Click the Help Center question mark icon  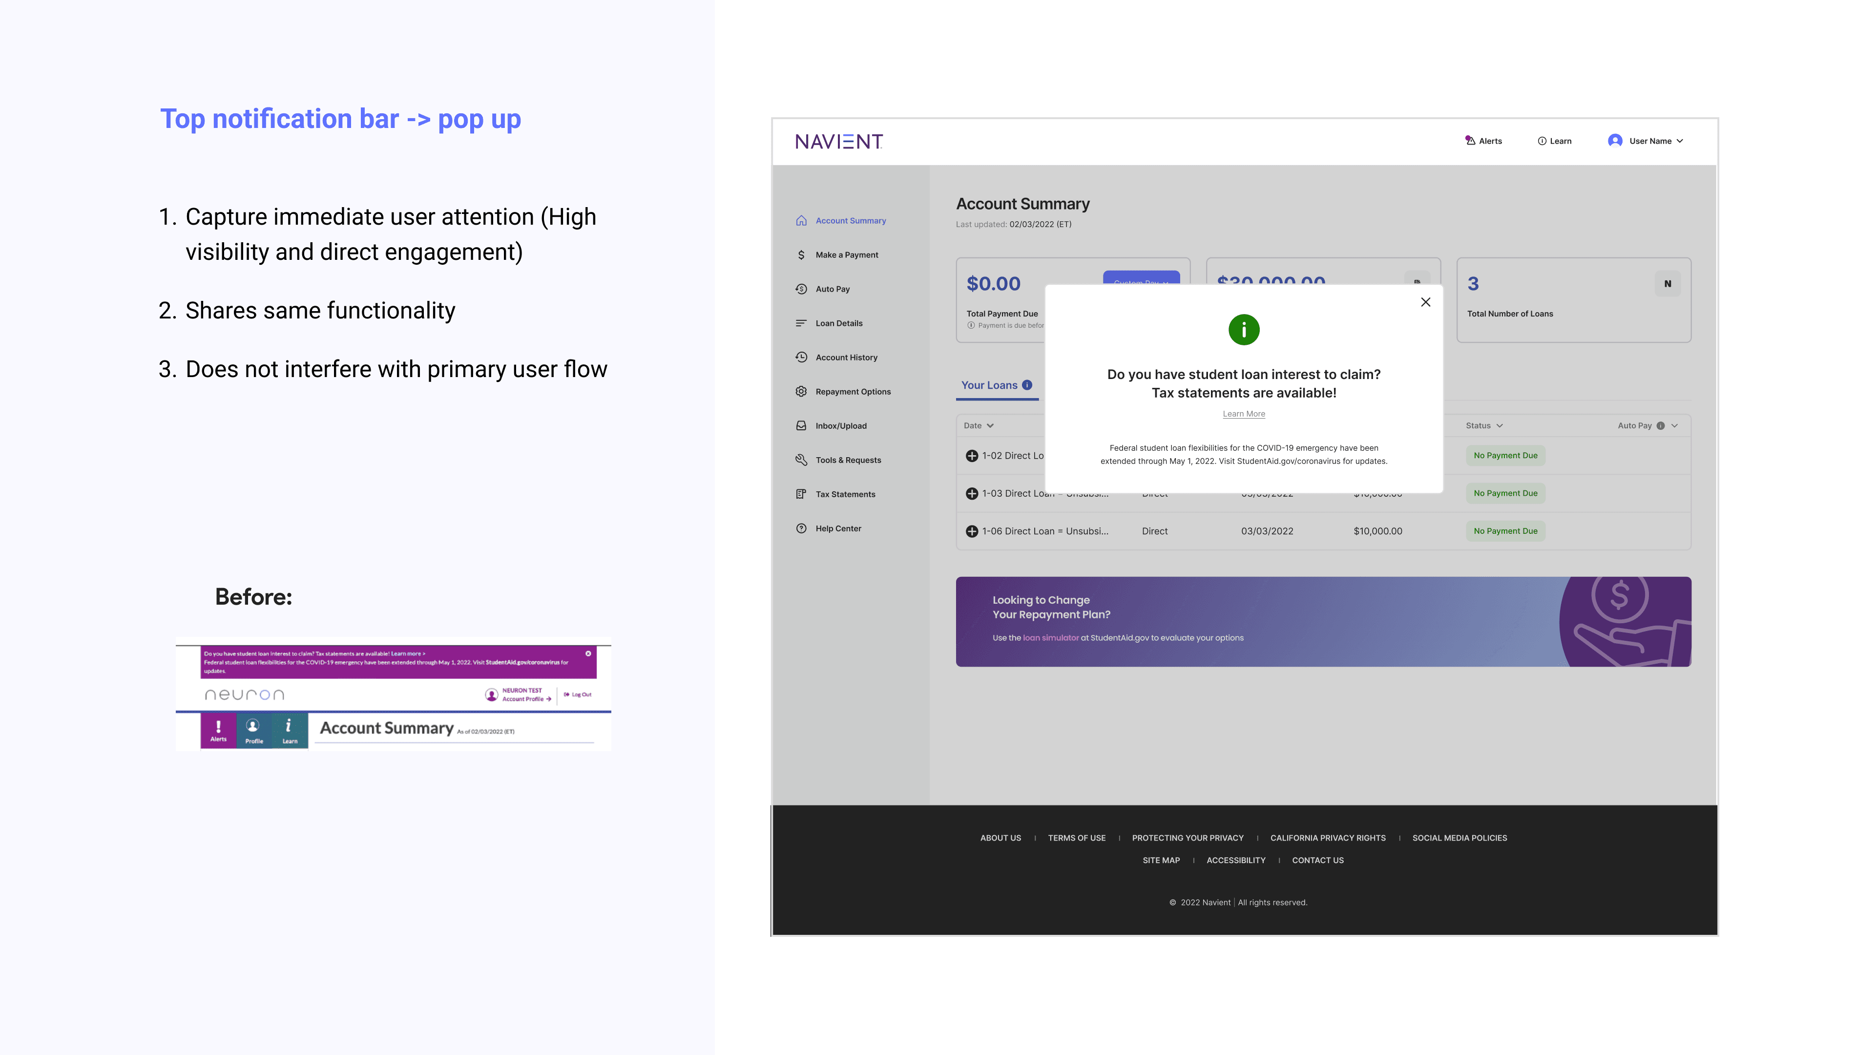801,528
